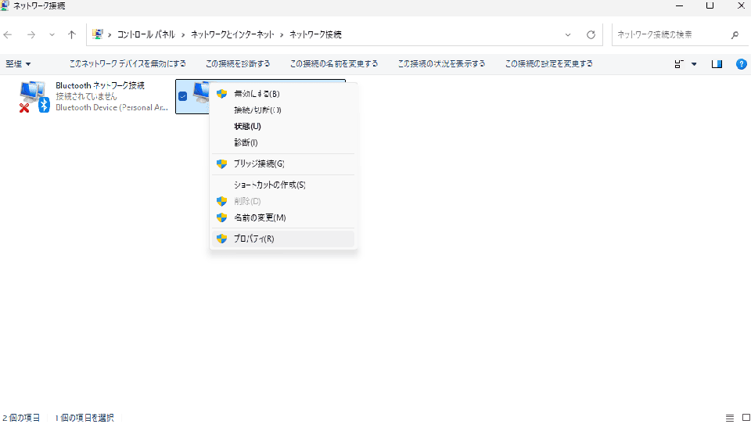Select the Bluetooth ネットワーク接続 adapter icon
The height and width of the screenshot is (424, 751).
34,96
